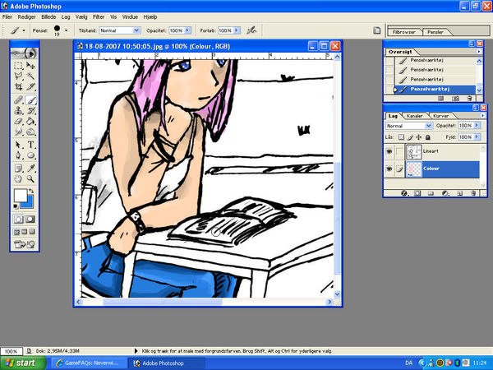Open the Filbrowser palette tab
This screenshot has width=493, height=370.
[x=404, y=32]
